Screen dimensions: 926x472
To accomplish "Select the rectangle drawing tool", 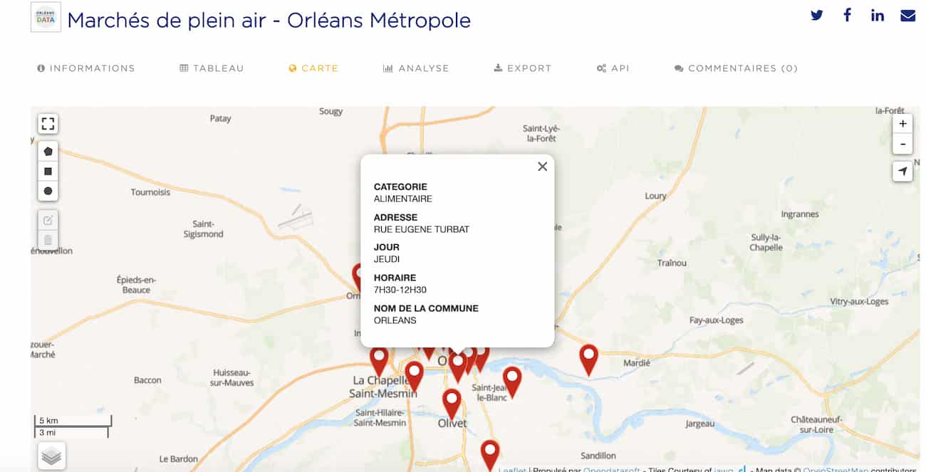I will [48, 172].
